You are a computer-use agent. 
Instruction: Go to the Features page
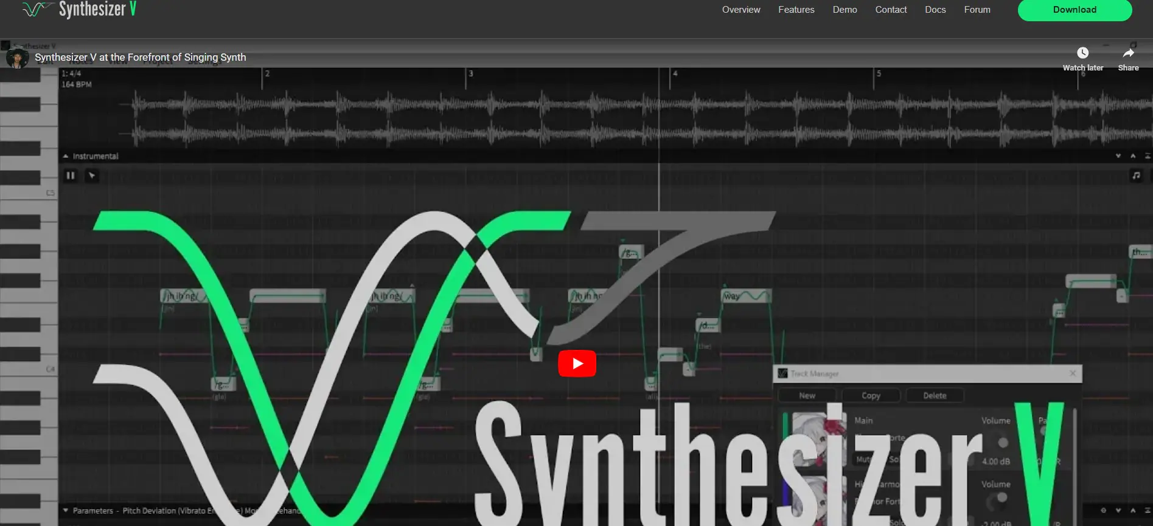click(x=796, y=10)
